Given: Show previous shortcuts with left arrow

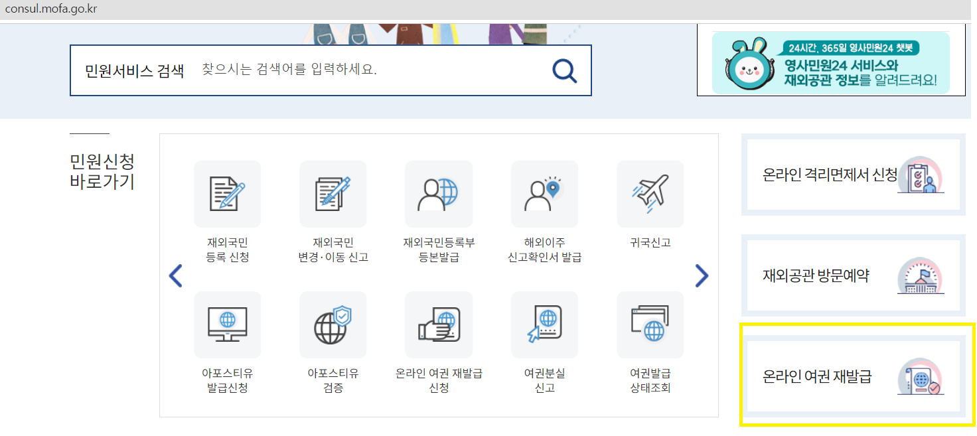Looking at the screenshot, I should pos(175,275).
